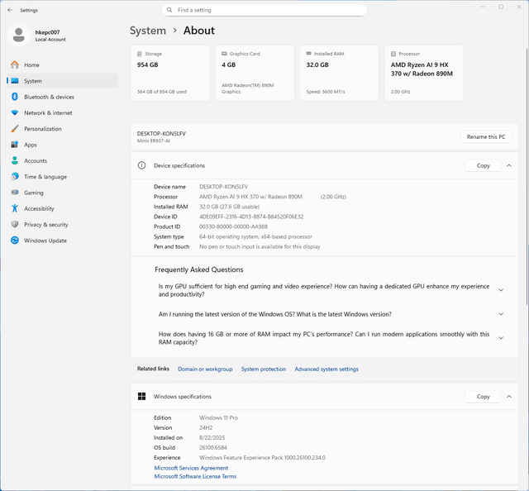This screenshot has width=529, height=491.
Task: Open System protection link
Action: pyautogui.click(x=264, y=369)
